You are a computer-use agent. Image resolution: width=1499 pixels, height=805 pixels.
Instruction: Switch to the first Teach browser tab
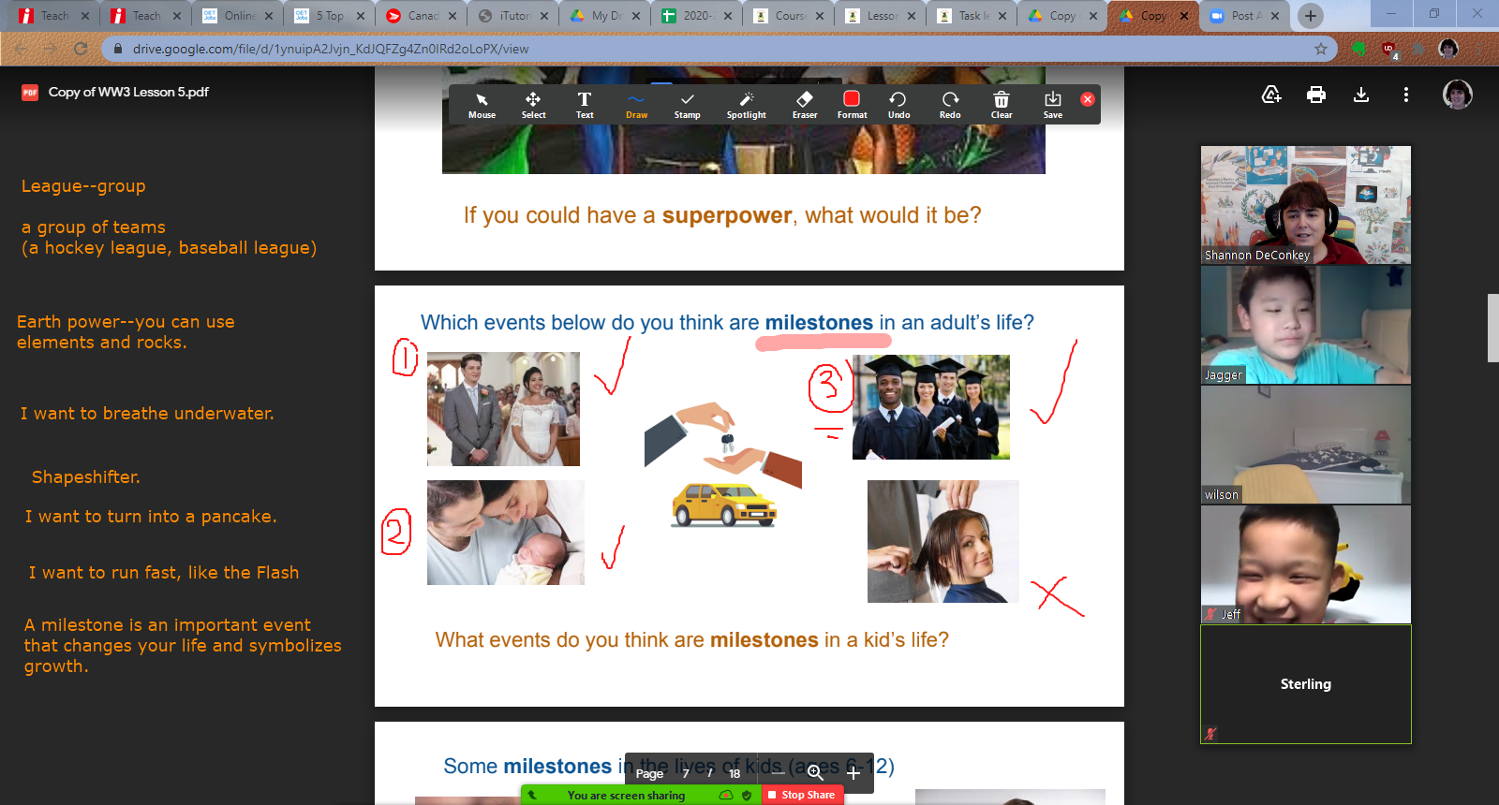[x=53, y=16]
